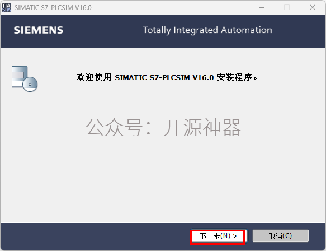Click the SIEMENS logo in the header
This screenshot has width=326, height=251.
[x=39, y=30]
